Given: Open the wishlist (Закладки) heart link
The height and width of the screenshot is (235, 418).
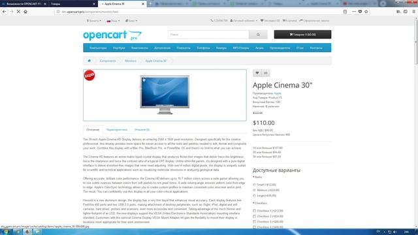Looking at the screenshot, I should pos(270,20).
